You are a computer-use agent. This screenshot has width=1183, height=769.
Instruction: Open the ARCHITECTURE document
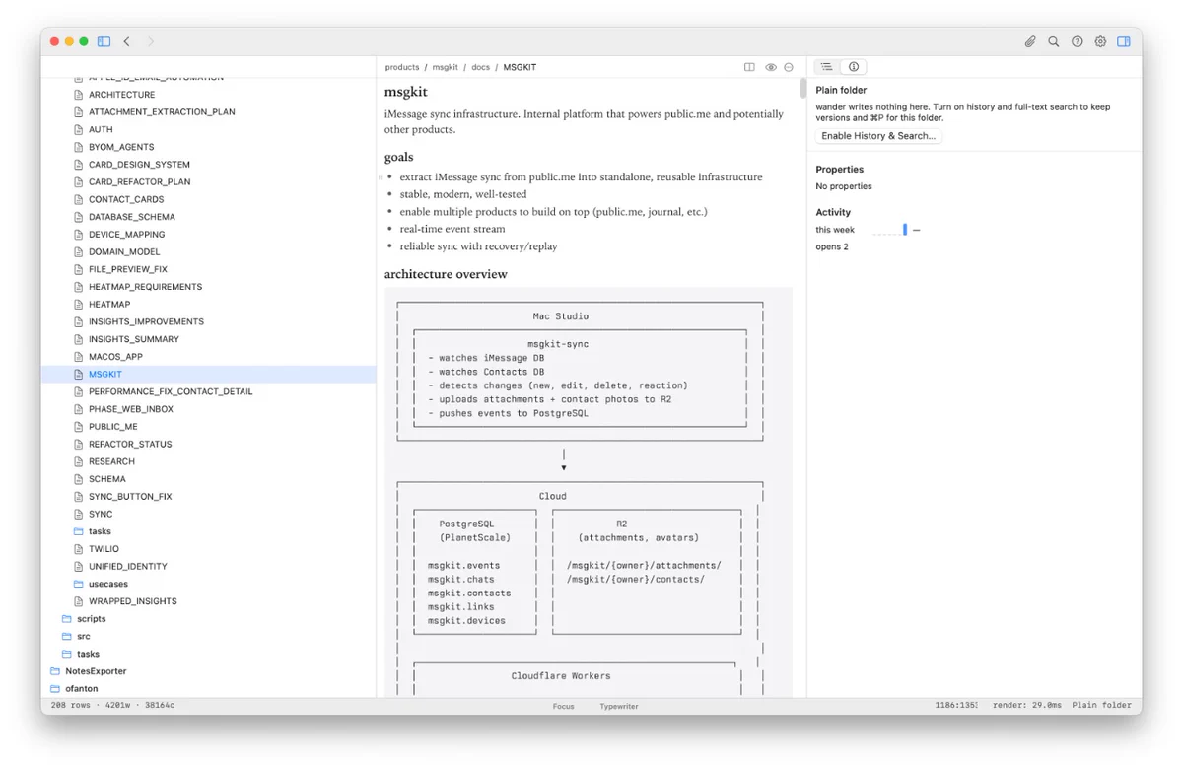[x=121, y=95]
